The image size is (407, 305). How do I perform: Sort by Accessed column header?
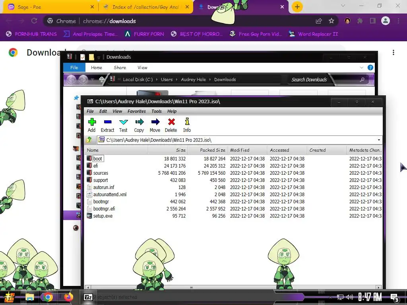coord(287,150)
